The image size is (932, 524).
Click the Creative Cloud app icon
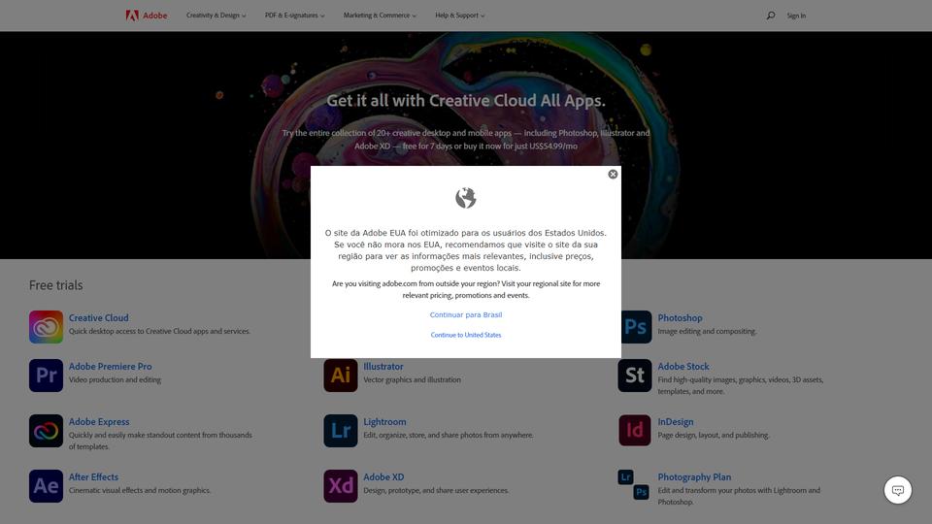point(46,327)
